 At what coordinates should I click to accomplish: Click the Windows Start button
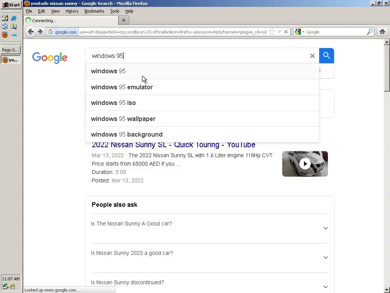coord(11,5)
